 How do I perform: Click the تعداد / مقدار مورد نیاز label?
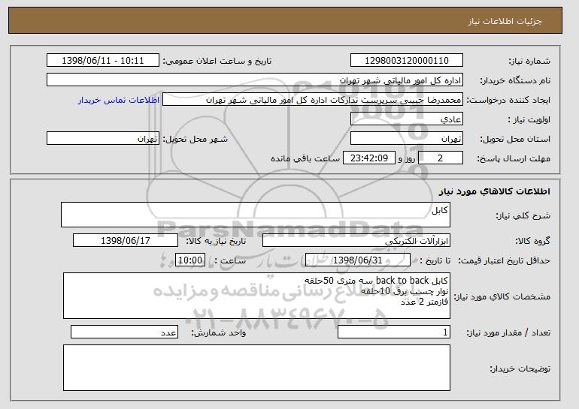pyautogui.click(x=508, y=332)
